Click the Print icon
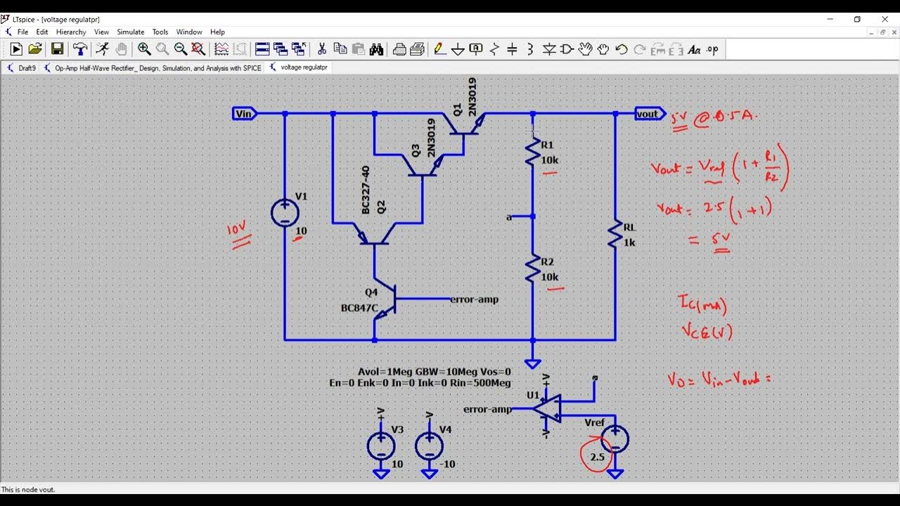Viewport: 900px width, 506px height. click(417, 49)
